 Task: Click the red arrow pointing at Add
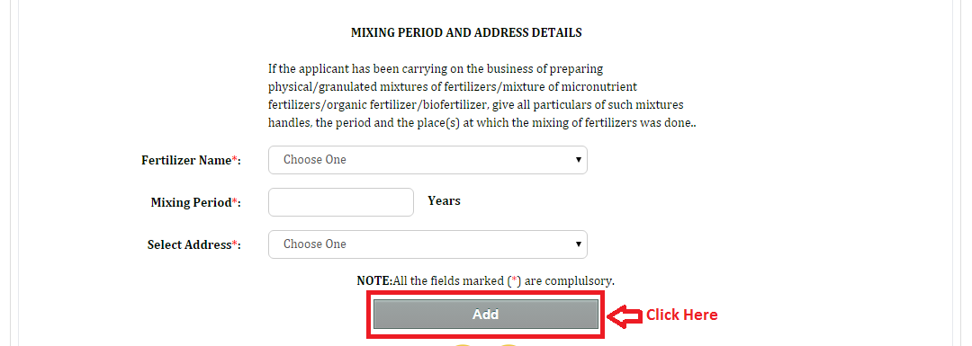[624, 315]
